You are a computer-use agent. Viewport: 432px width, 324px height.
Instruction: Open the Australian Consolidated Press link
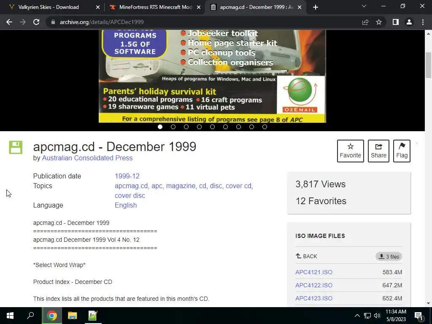(x=87, y=158)
